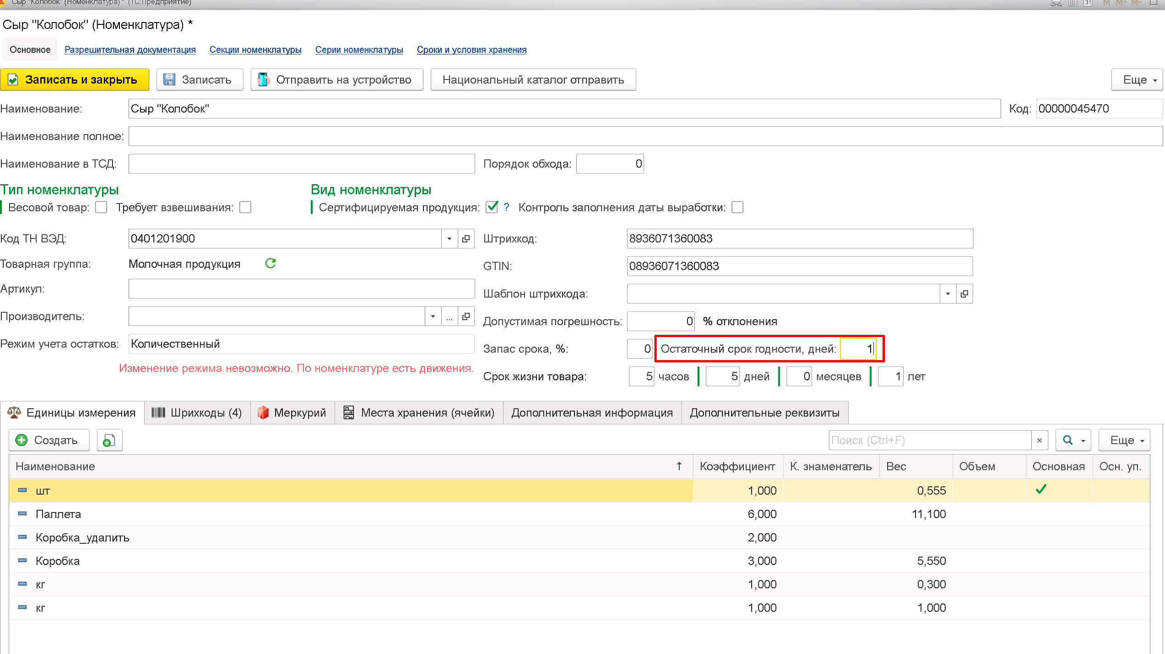Expand the Код ТН ВЭД dropdown
1165x654 pixels.
tap(450, 239)
